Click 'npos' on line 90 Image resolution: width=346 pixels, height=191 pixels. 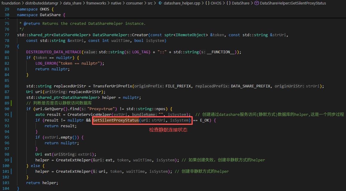pos(161,109)
